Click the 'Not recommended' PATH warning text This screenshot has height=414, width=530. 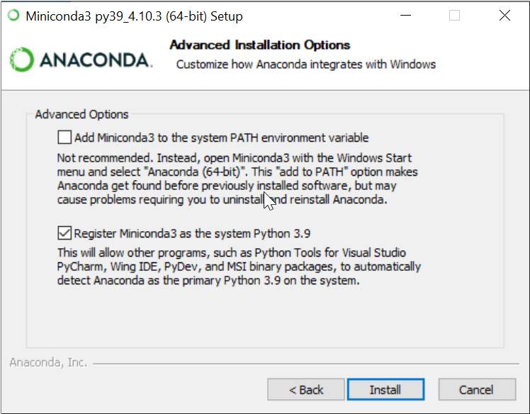pyautogui.click(x=237, y=179)
